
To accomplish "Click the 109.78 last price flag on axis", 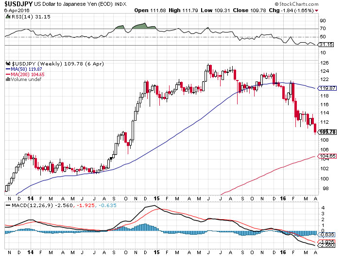I will (327, 132).
